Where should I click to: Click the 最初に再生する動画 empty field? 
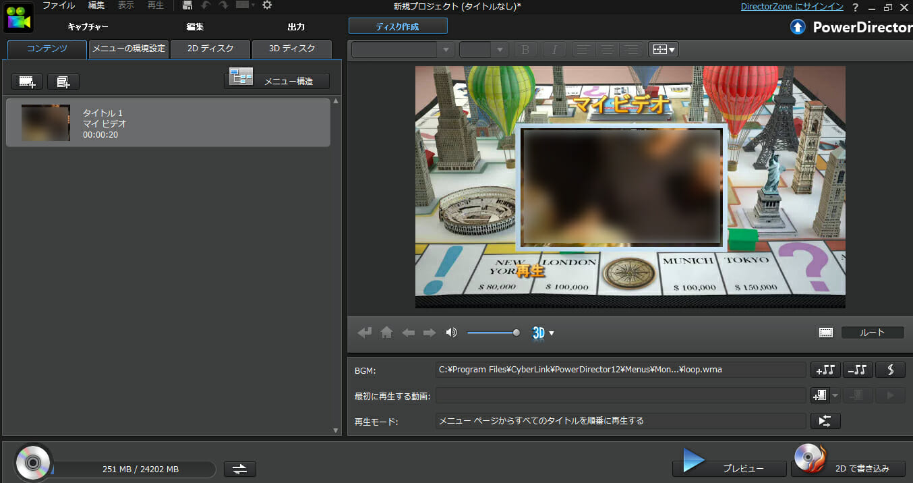point(621,395)
